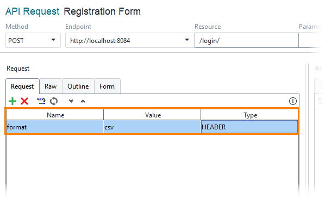Open the POST method dropdown
The width and height of the screenshot is (325, 199).
pyautogui.click(x=33, y=40)
